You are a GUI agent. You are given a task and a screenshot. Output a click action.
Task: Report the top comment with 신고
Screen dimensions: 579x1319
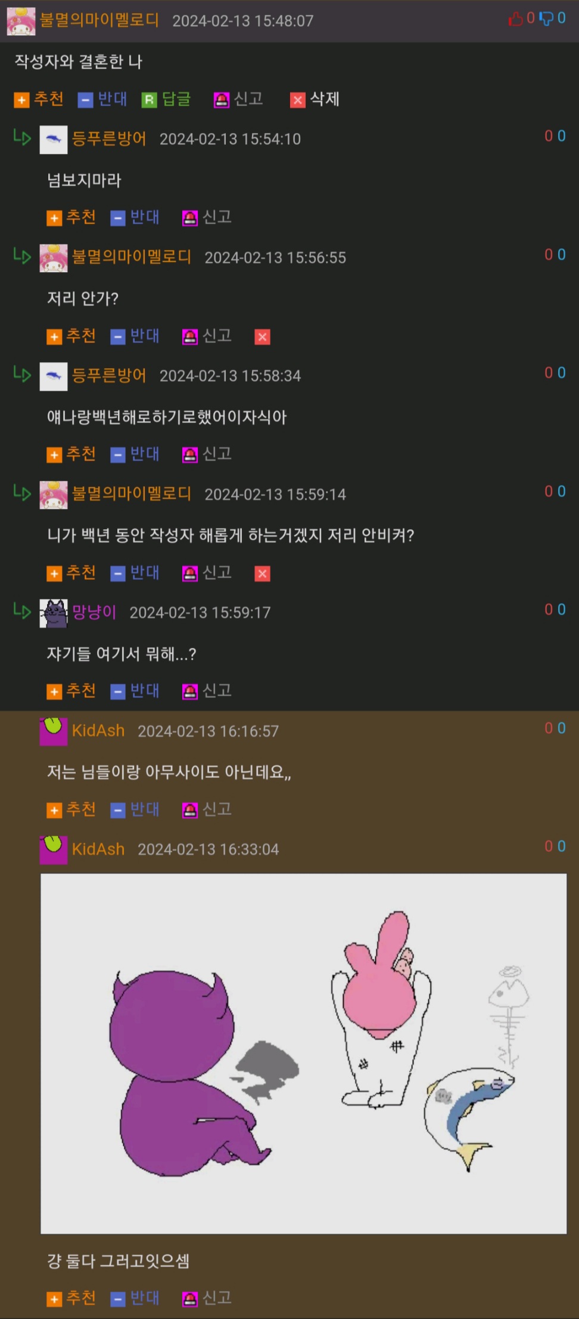click(238, 99)
